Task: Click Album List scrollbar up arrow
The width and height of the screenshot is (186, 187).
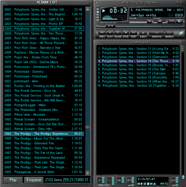Action: coord(88,9)
